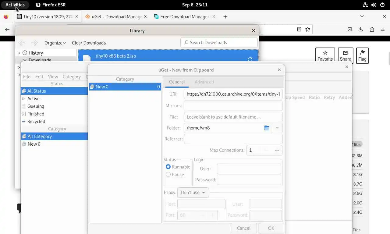Click the Retry column header
390x234 pixels.
329,97
